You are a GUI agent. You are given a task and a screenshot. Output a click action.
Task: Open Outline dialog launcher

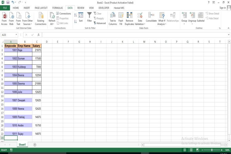(x=220, y=28)
